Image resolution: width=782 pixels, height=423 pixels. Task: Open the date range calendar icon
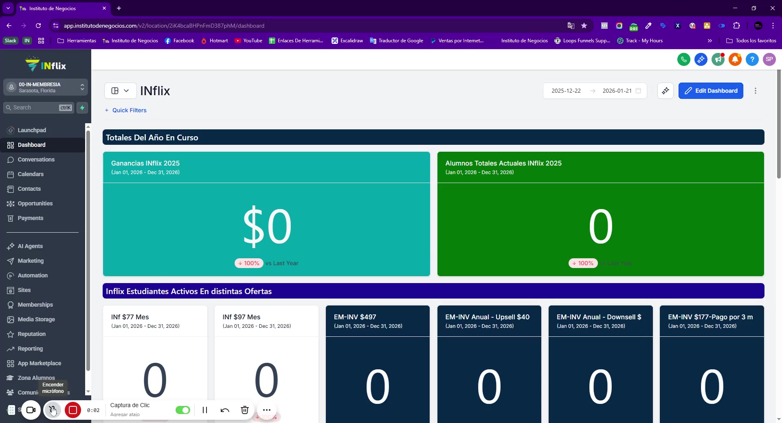pyautogui.click(x=638, y=91)
